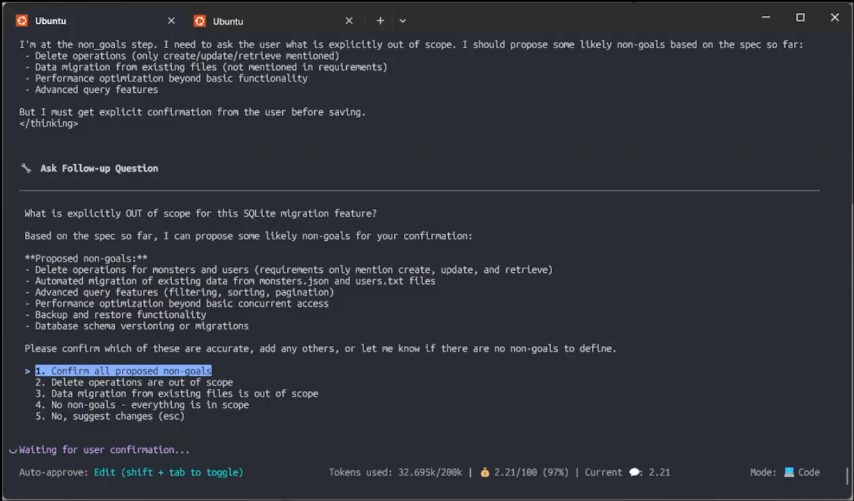Click the money bag cost icon
The height and width of the screenshot is (501, 854).
[x=485, y=472]
